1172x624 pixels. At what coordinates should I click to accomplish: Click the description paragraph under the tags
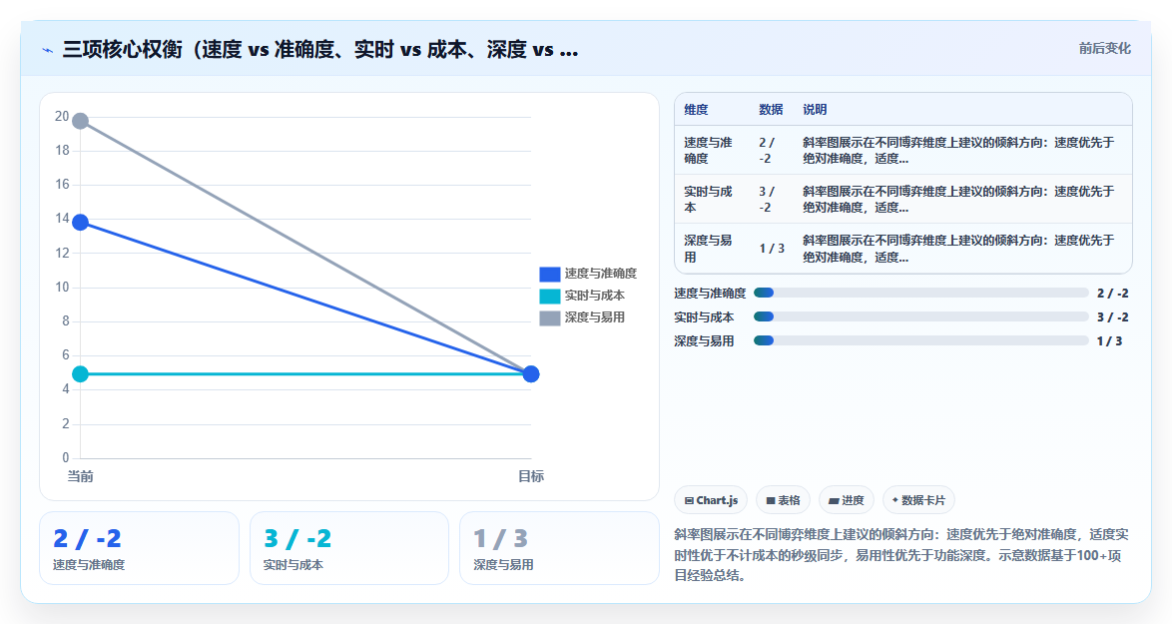(x=902, y=554)
